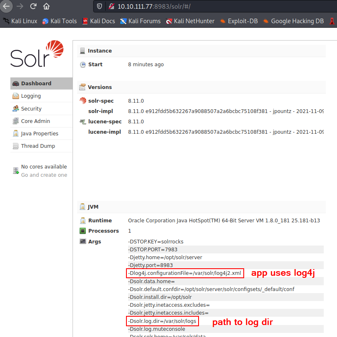This screenshot has height=337, width=337.
Task: Click the shield icon in address bar
Action: 99,6
